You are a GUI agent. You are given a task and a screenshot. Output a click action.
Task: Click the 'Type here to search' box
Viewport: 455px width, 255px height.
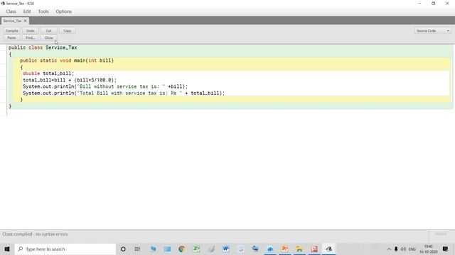pyautogui.click(x=65, y=249)
